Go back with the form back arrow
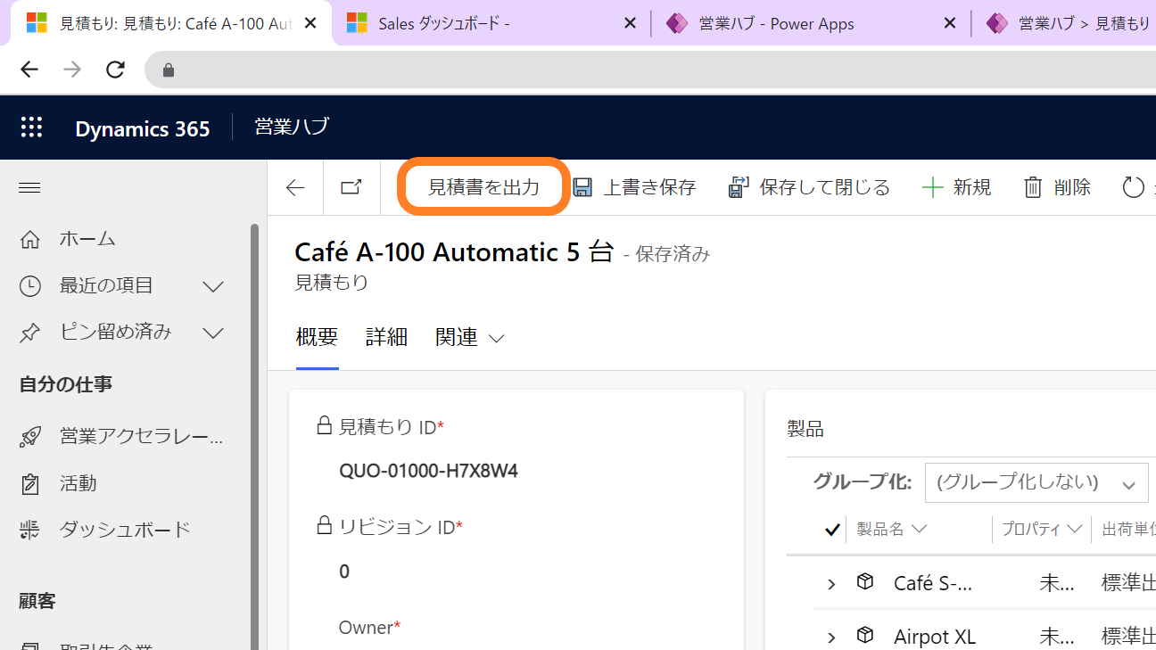 coord(295,187)
